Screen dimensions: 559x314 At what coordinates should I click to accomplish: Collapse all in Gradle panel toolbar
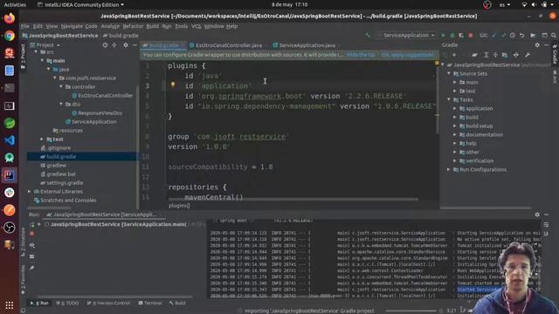[x=495, y=55]
